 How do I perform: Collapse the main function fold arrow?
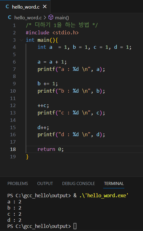click(21, 40)
